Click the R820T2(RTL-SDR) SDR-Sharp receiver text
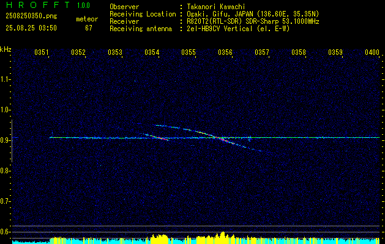This screenshot has width=385, height=244. [x=253, y=21]
